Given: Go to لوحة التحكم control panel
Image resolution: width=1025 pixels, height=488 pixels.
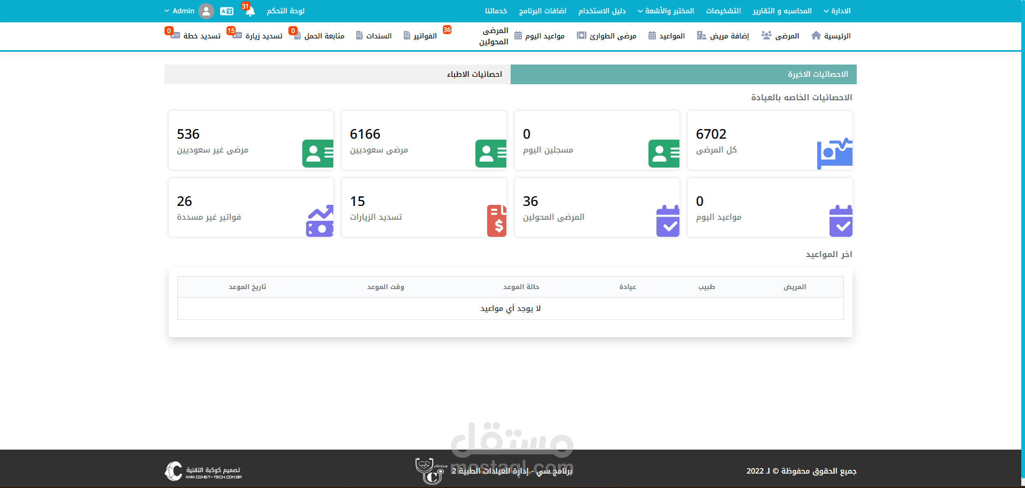Looking at the screenshot, I should tap(286, 11).
